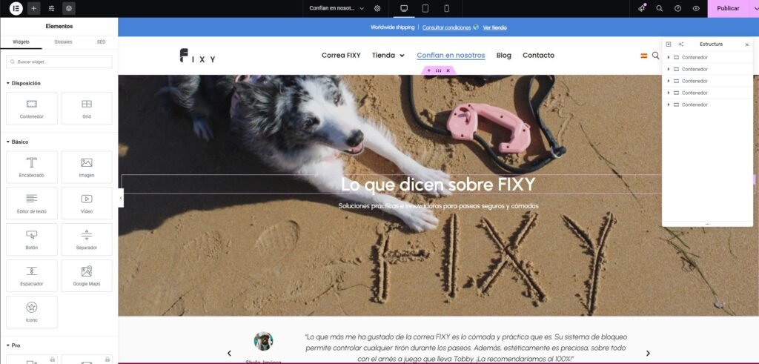The height and width of the screenshot is (364, 759).
Task: Click the add element plus icon
Action: pos(34,8)
